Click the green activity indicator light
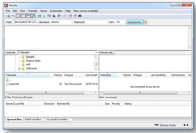196x133 pixels. click(x=185, y=125)
